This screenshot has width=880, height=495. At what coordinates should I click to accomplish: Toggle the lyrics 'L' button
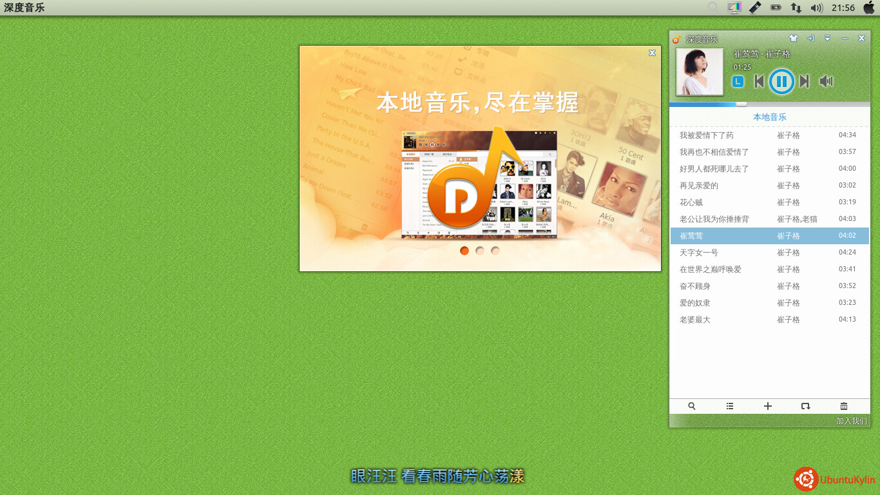[x=738, y=81]
